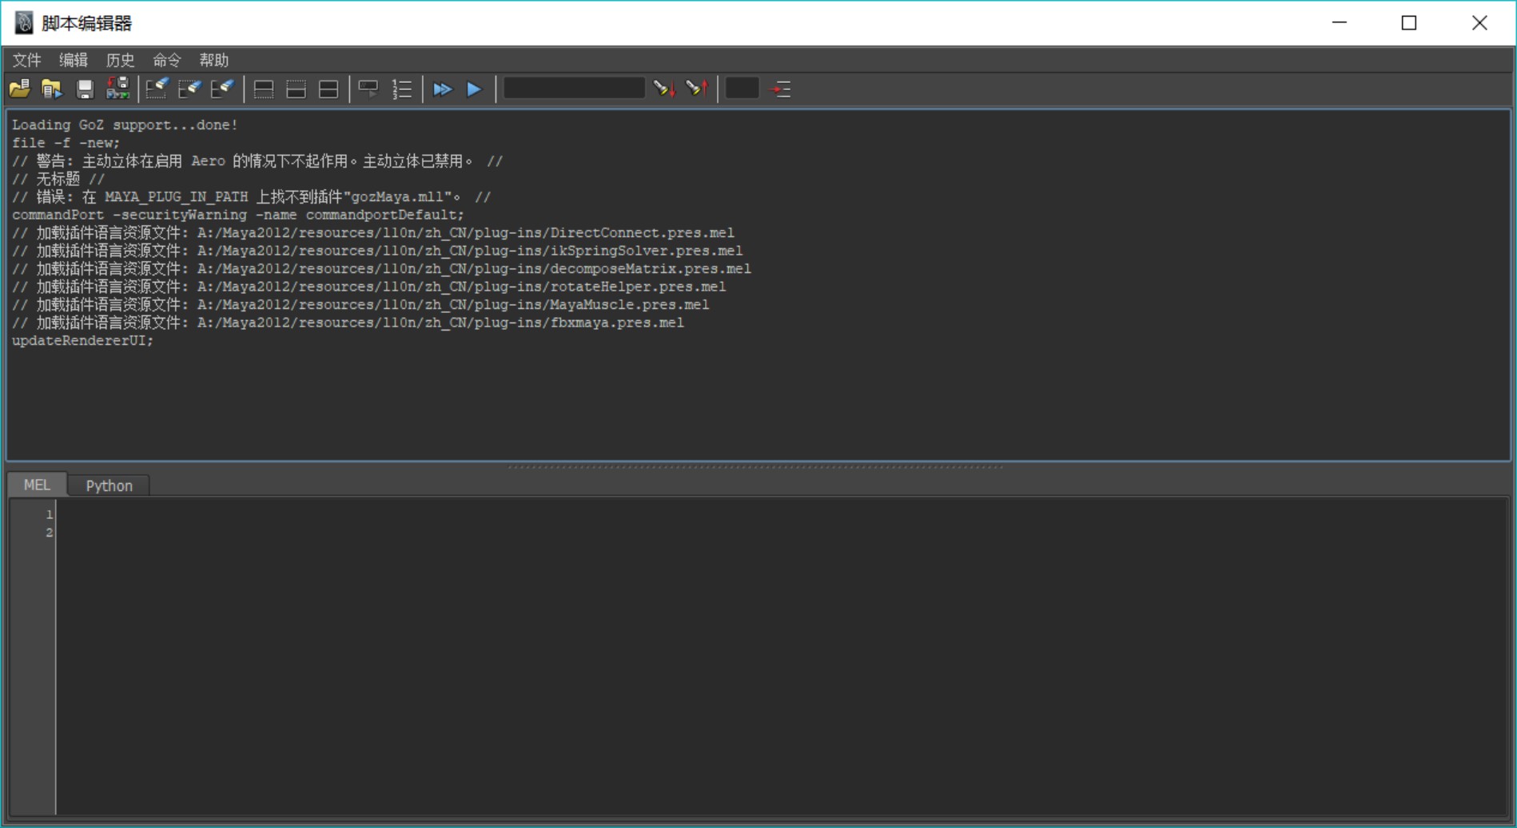
Task: Show history pane only
Action: coord(264,89)
